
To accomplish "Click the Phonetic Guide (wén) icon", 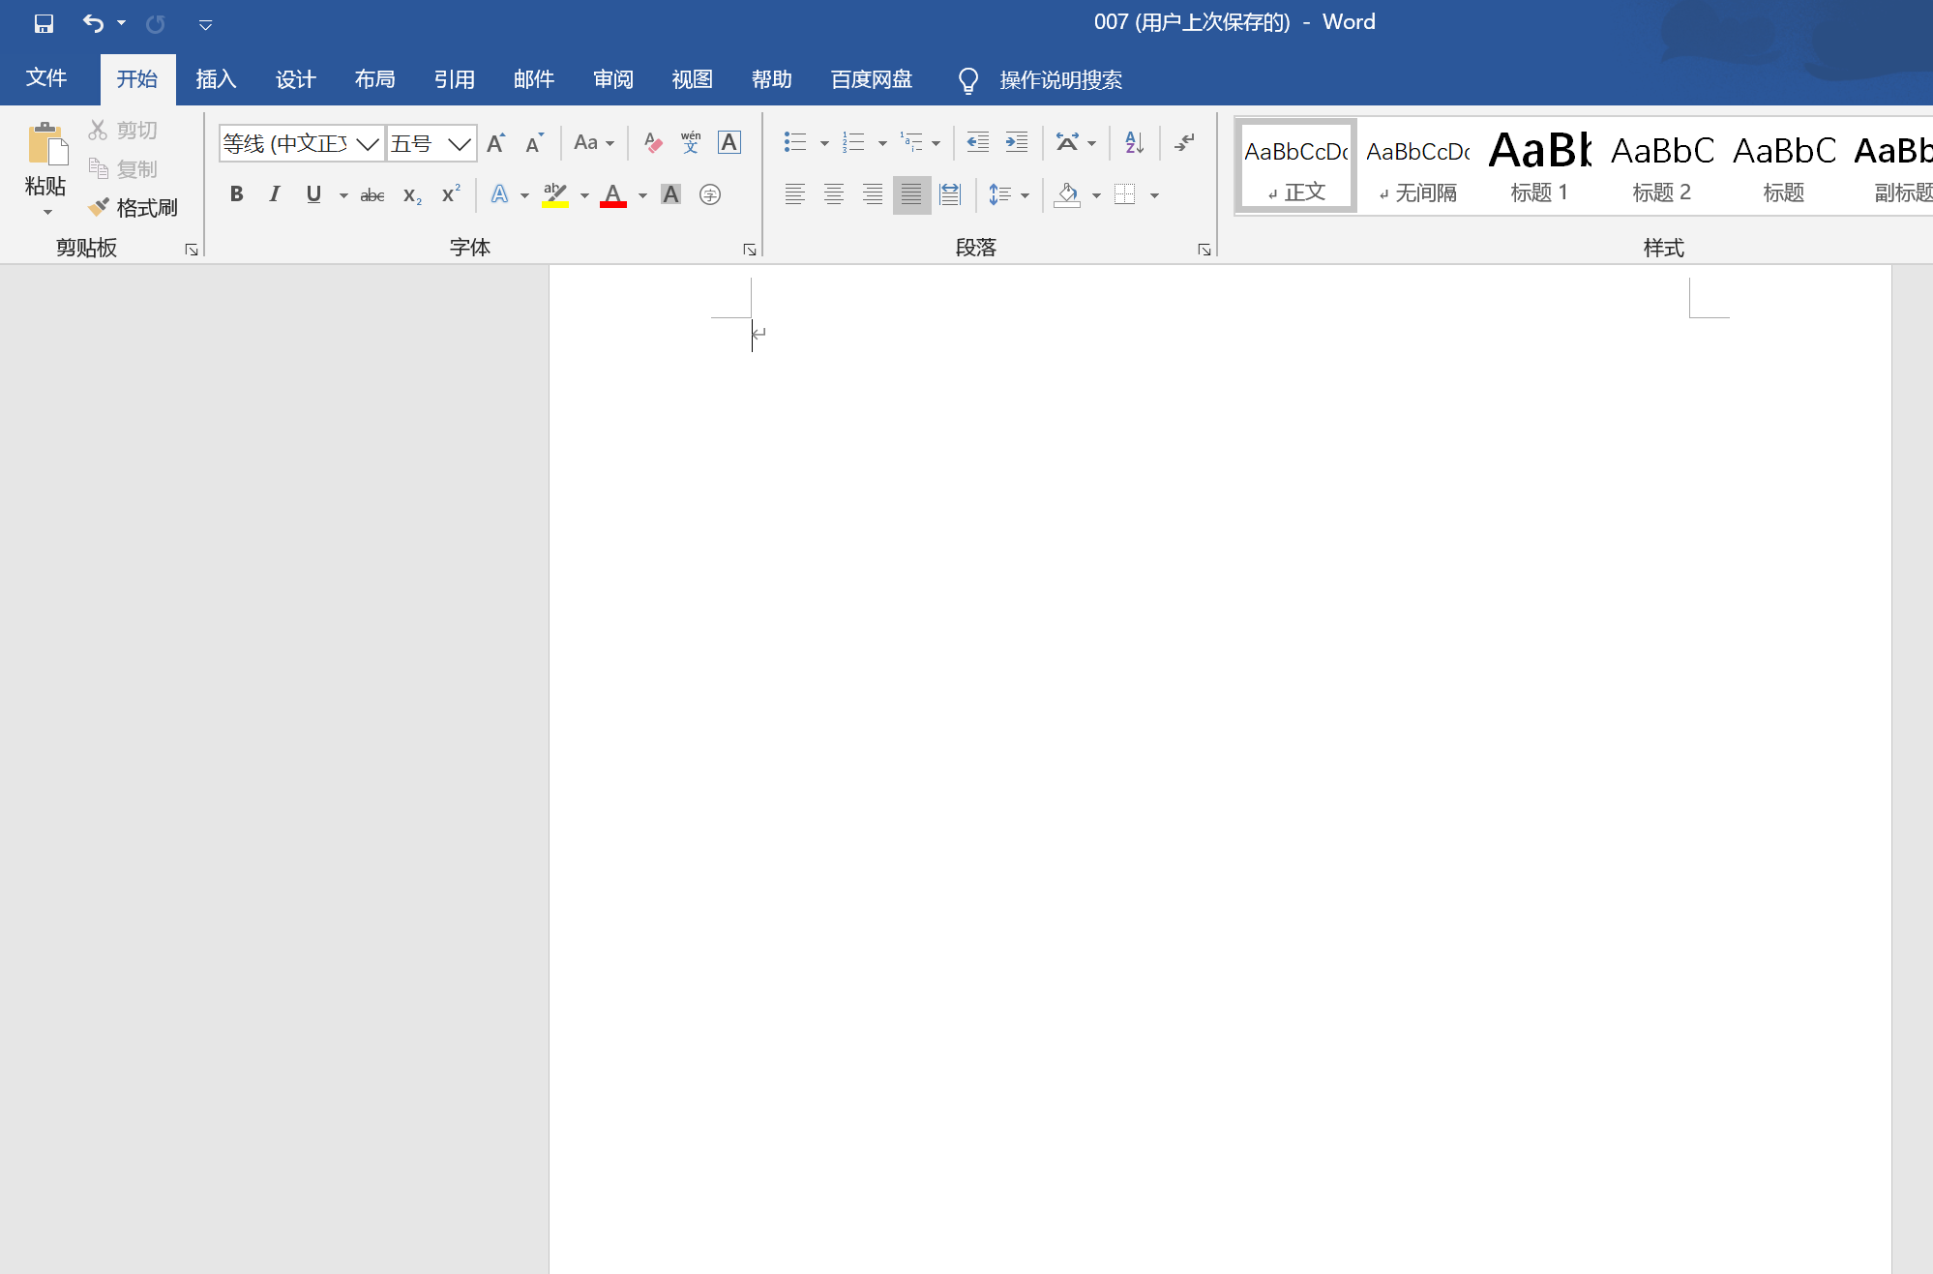I will [691, 143].
